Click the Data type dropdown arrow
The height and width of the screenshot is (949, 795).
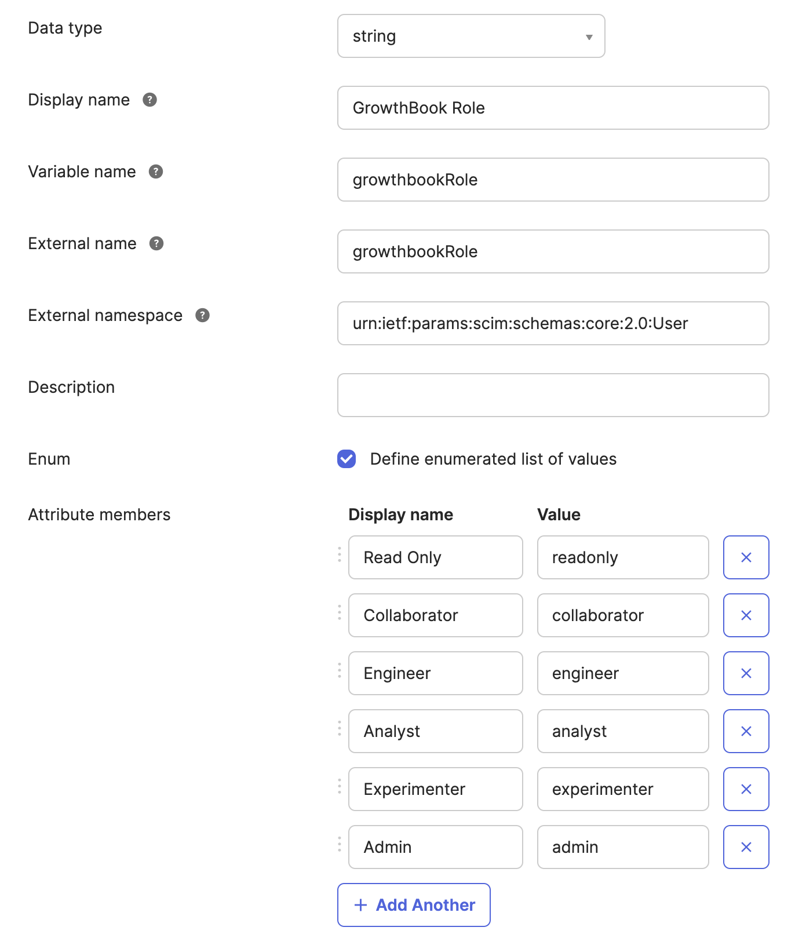pyautogui.click(x=589, y=37)
